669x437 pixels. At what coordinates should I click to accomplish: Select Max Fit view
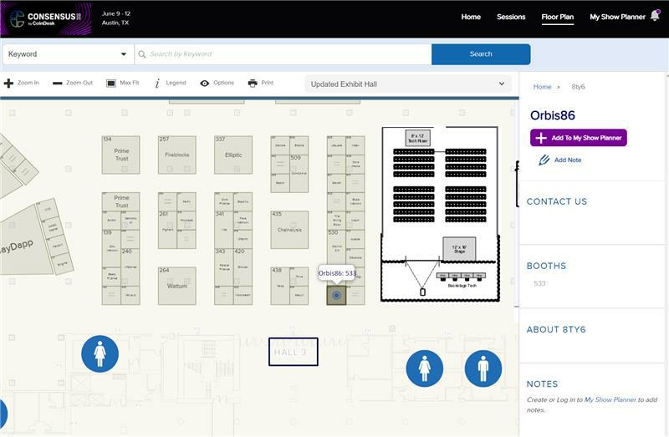123,83
